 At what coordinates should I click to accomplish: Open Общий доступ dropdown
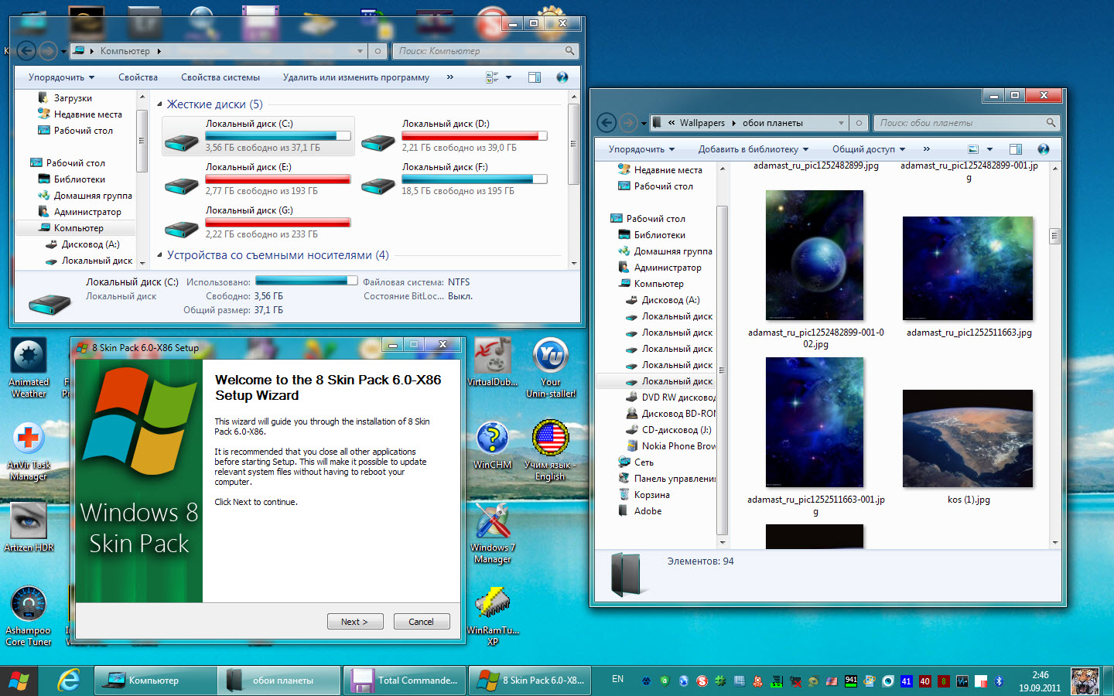coord(869,149)
